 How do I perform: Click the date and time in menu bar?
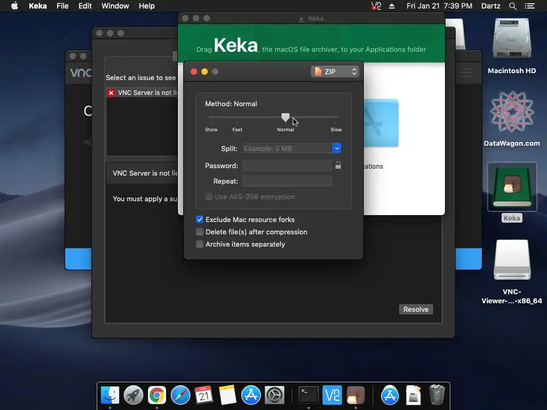pos(439,6)
